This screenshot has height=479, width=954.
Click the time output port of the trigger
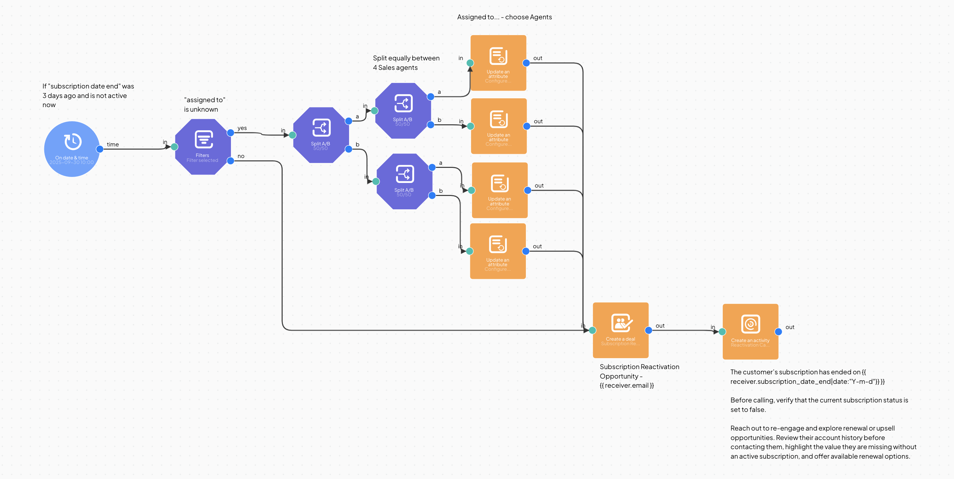[x=99, y=149]
